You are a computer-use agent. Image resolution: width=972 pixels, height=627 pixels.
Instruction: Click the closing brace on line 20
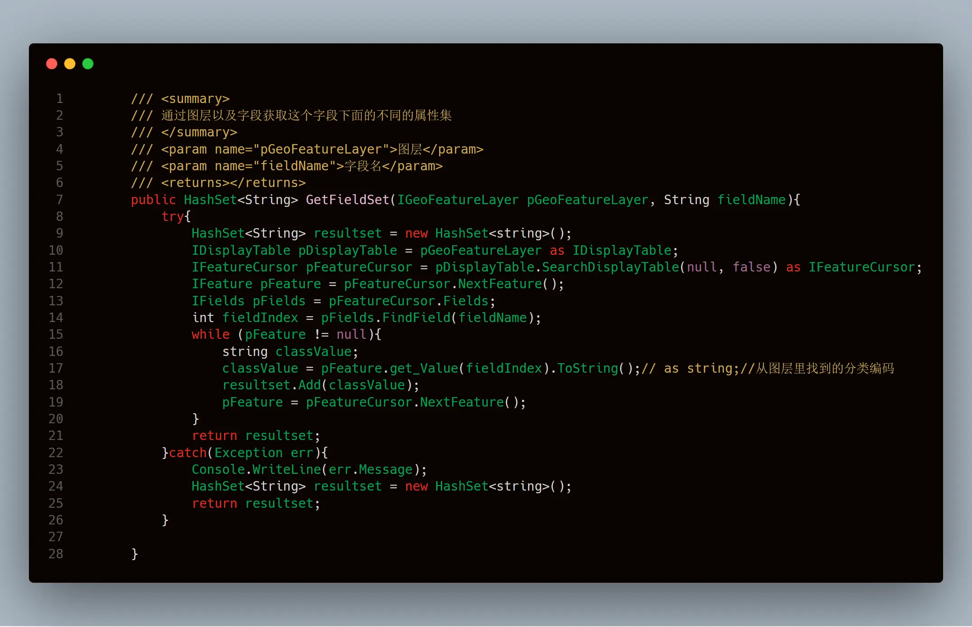click(196, 419)
